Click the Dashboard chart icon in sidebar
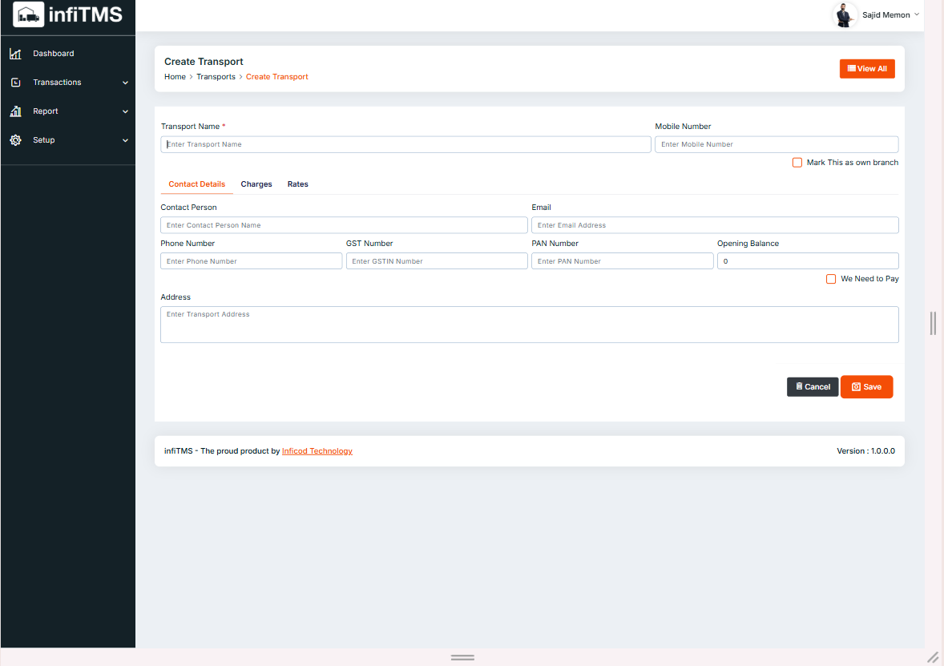Screen dimensions: 944x666 point(15,54)
